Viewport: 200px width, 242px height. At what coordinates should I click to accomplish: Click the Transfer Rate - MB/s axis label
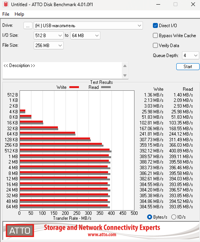click(x=72, y=218)
